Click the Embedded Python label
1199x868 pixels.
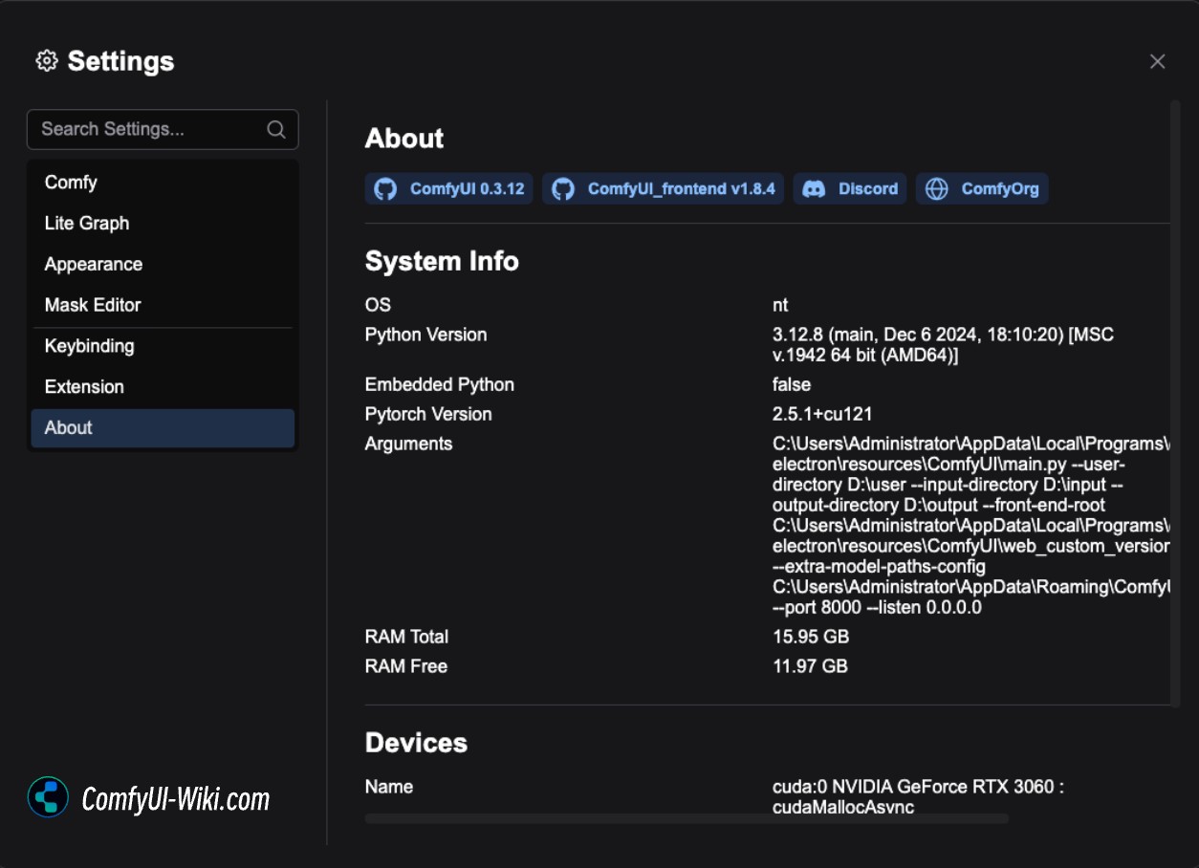[x=440, y=384]
